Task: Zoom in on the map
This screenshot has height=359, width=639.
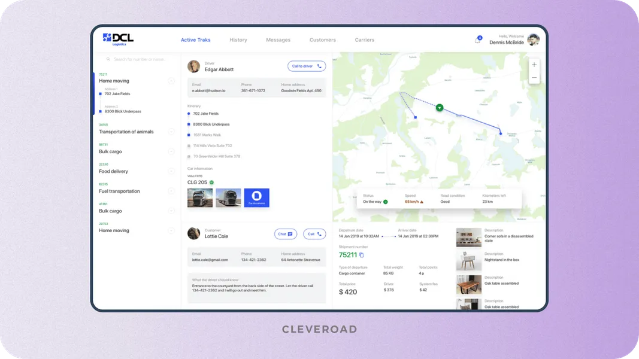Action: click(534, 65)
